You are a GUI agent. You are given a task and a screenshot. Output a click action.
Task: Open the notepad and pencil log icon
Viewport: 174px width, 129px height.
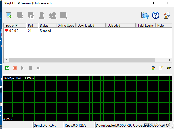click(x=161, y=68)
